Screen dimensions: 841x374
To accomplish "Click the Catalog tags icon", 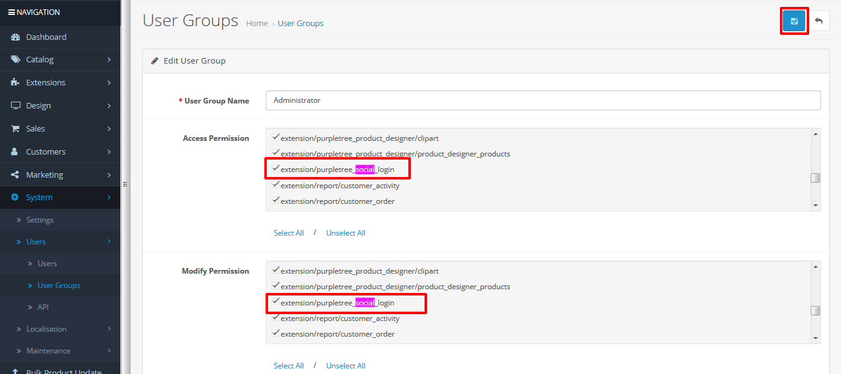I will [x=16, y=60].
